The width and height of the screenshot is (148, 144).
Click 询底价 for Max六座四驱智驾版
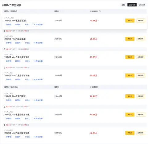130,133
